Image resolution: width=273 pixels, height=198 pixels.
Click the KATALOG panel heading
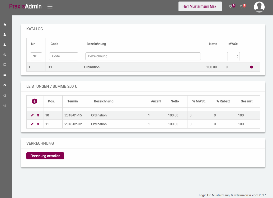pos(34,29)
